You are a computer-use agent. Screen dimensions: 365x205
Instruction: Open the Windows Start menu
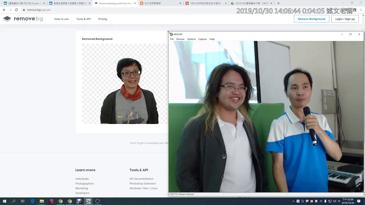point(5,201)
